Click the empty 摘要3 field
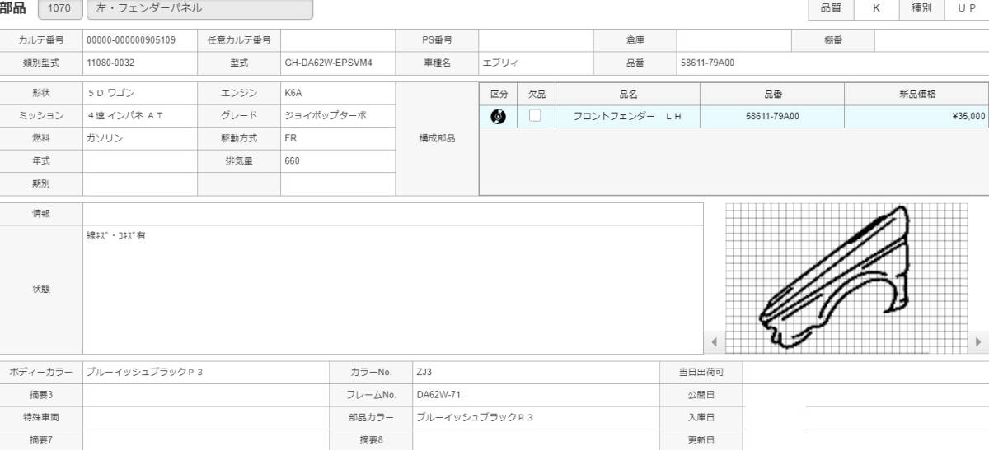Screen dimensions: 989x450 coord(206,394)
